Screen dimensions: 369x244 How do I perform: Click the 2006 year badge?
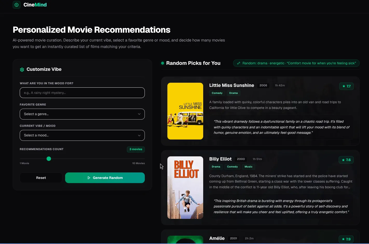(263, 85)
